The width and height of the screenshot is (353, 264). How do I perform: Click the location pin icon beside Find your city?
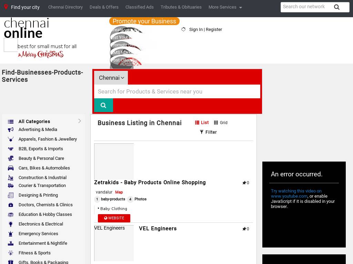(x=6, y=7)
